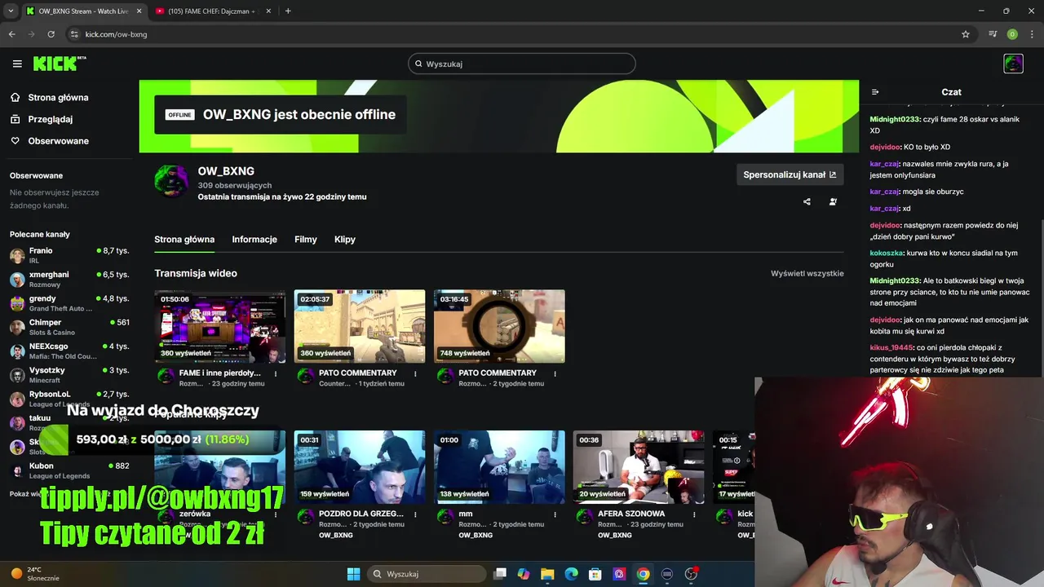
Task: Click OW_BXNG channel avatar
Action: [171, 182]
